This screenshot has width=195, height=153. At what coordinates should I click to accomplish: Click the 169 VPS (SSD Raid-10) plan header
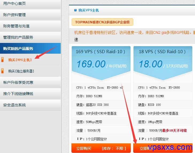click(101, 52)
